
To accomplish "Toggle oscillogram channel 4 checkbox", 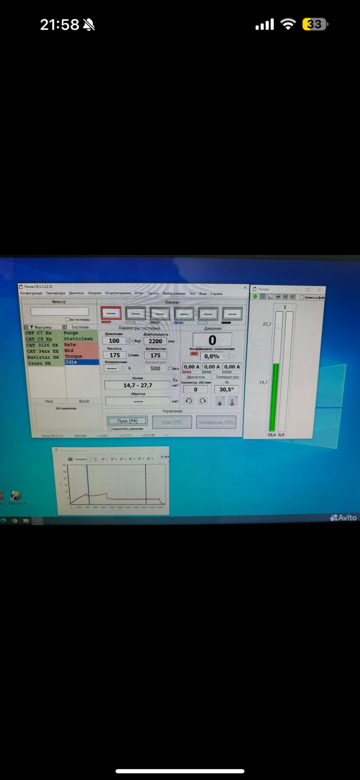I will tap(130, 459).
